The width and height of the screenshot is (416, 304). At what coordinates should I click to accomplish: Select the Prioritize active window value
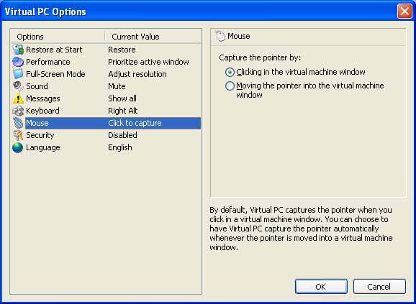pos(148,62)
